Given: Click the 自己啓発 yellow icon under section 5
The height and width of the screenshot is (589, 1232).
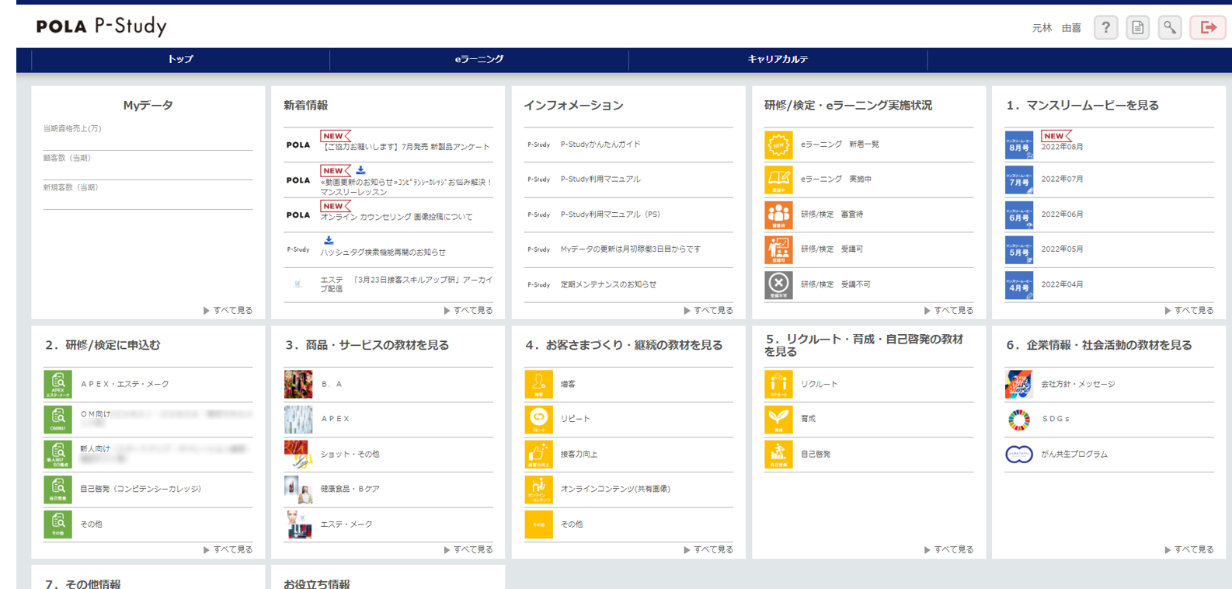Looking at the screenshot, I should (x=778, y=454).
